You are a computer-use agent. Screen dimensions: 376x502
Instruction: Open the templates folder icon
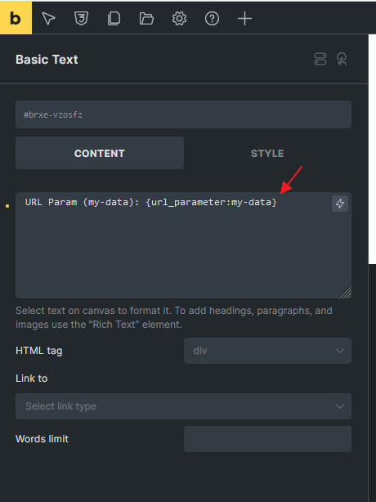[146, 18]
